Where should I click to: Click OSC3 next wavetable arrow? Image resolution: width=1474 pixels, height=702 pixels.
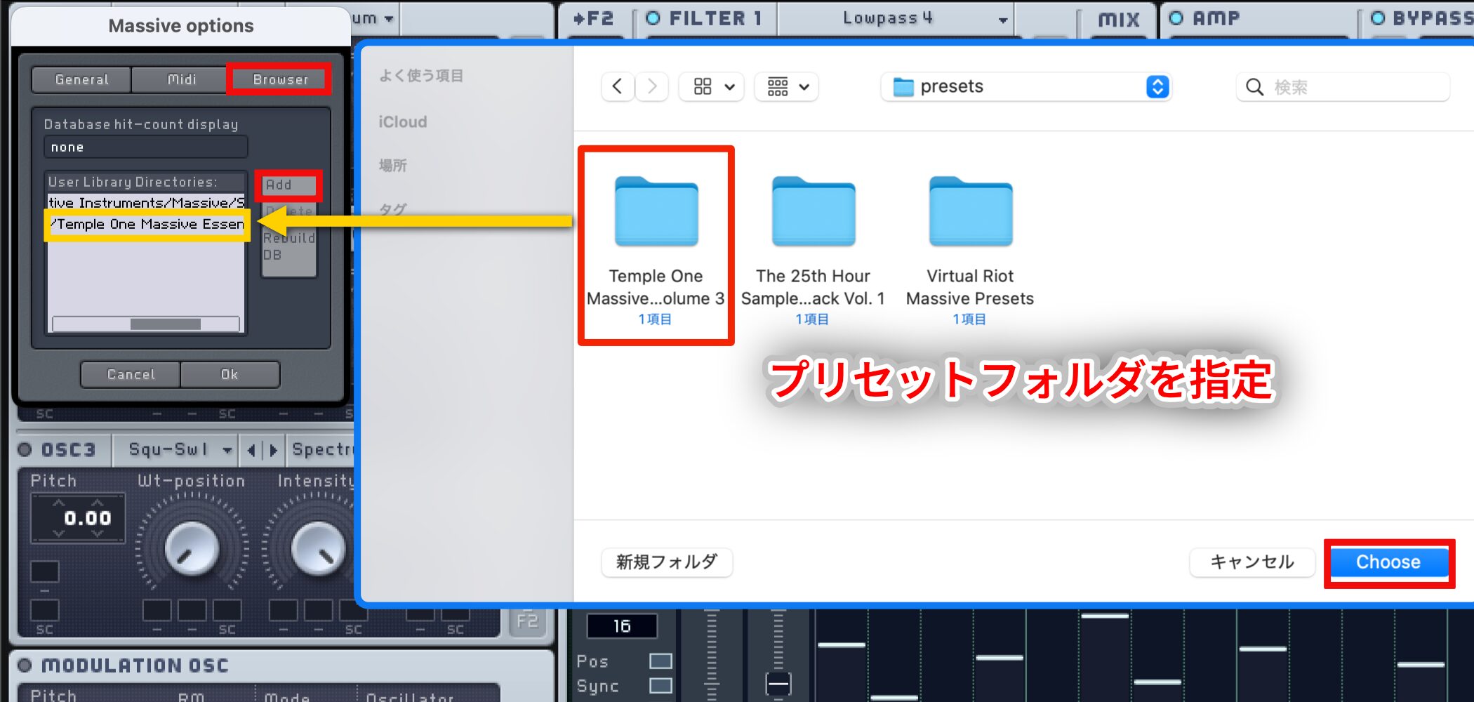point(274,450)
